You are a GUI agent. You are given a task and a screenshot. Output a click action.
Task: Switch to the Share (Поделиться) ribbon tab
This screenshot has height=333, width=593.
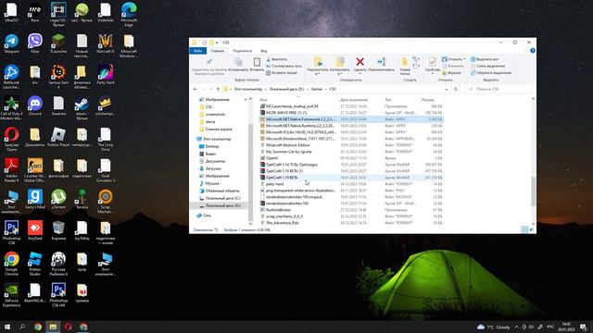click(242, 51)
